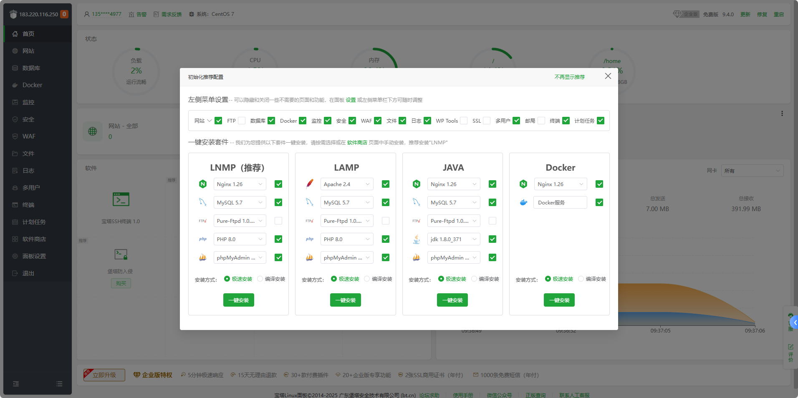Open phpMyAdmin dropdown in JAVA card
This screenshot has width=798, height=398.
454,257
